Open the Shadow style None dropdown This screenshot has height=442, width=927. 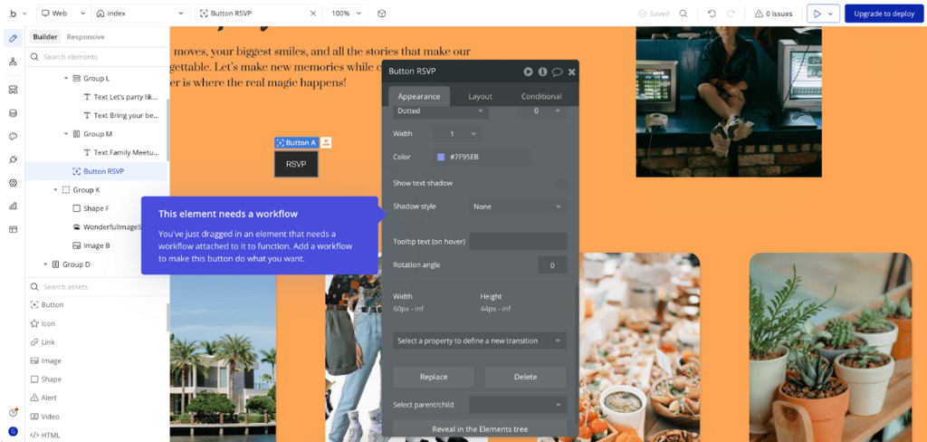click(518, 207)
